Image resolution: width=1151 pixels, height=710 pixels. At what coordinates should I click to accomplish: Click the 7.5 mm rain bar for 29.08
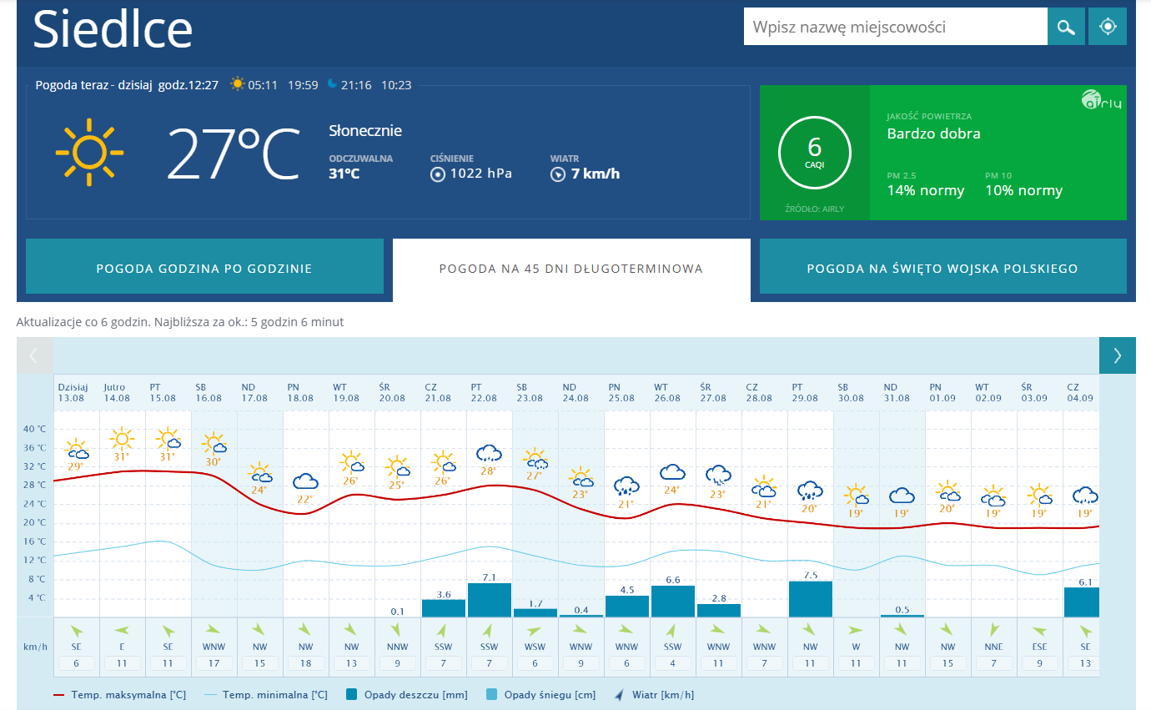coord(810,598)
